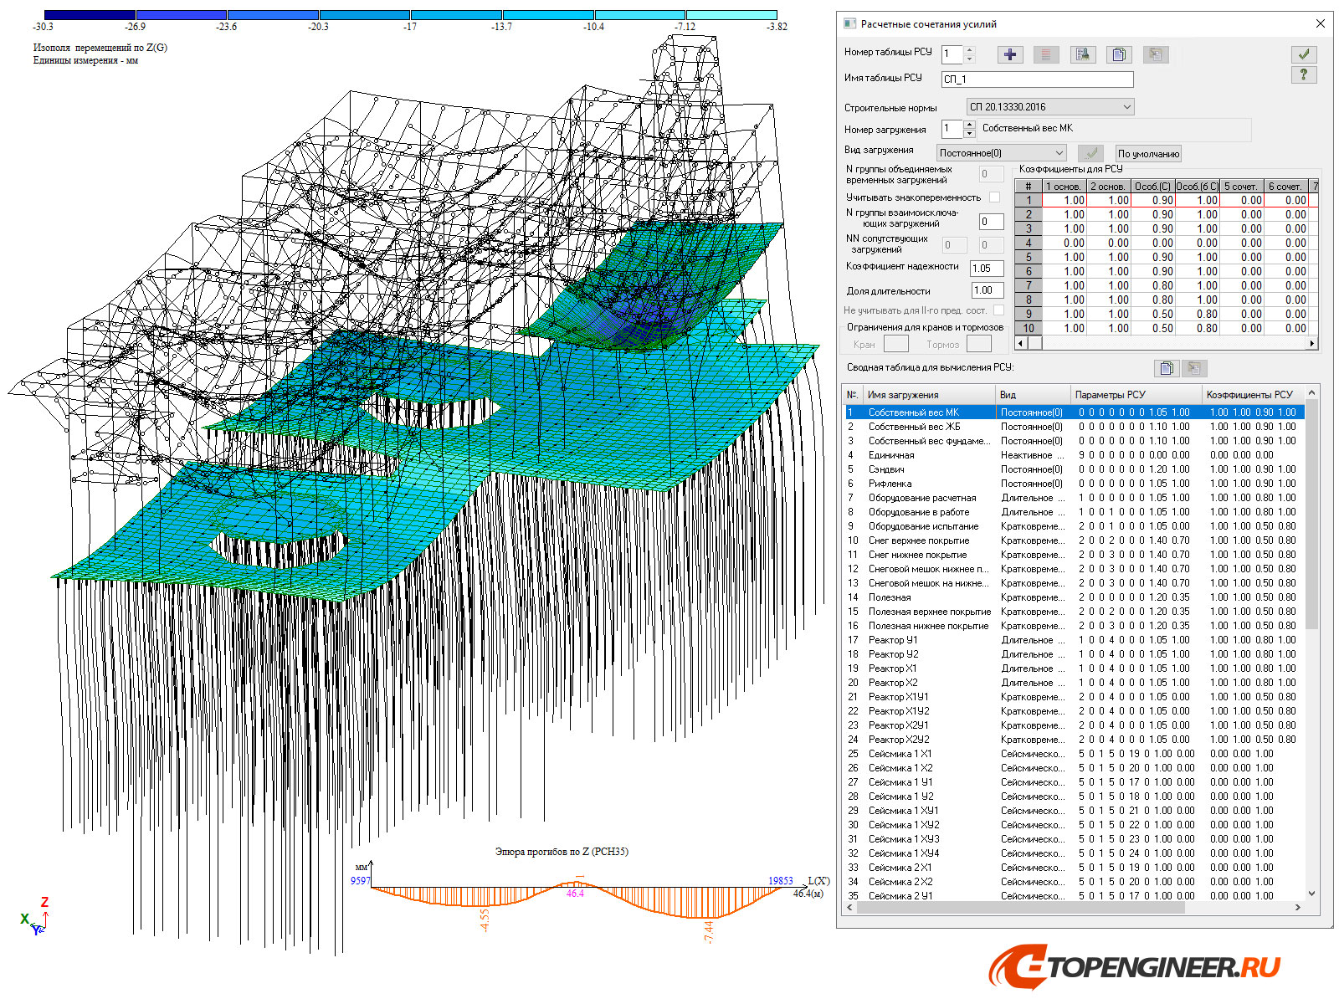Image resolution: width=1339 pixels, height=1004 pixels.
Task: Add a new RSU table with the plus icon
Action: (1009, 54)
